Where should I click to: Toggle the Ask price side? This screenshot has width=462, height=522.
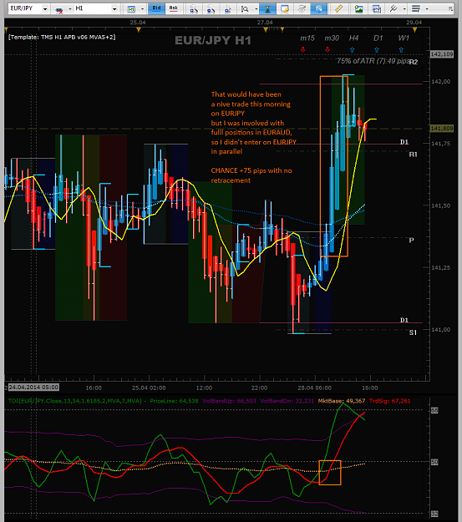click(x=173, y=8)
